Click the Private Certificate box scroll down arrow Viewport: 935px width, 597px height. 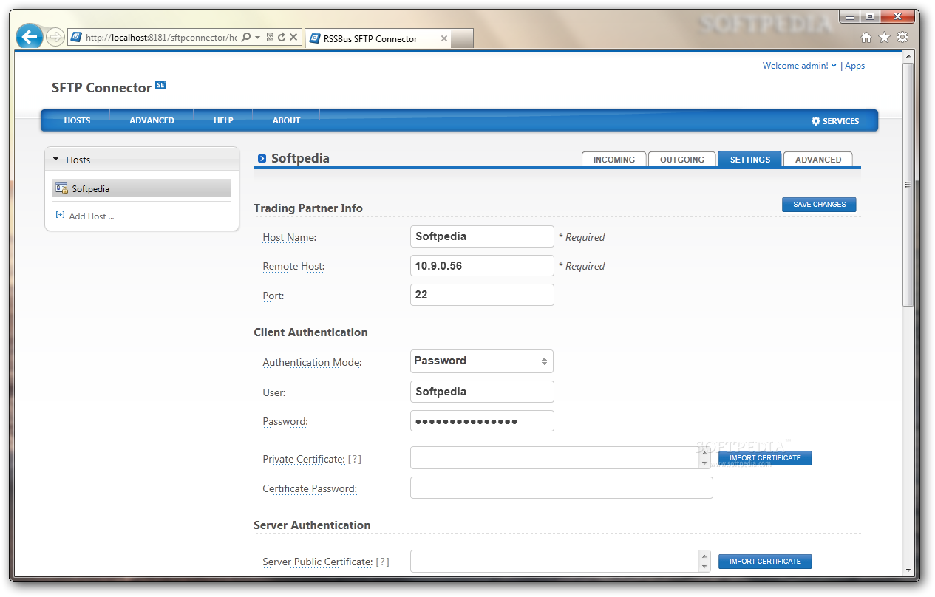[x=704, y=464]
